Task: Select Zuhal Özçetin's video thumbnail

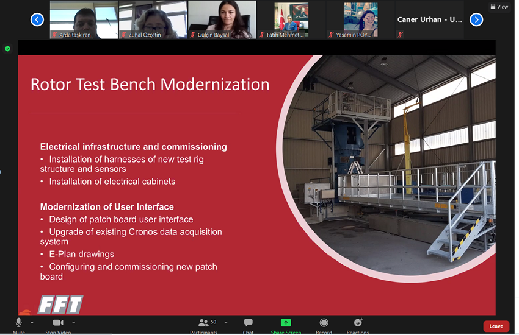Action: (x=152, y=19)
